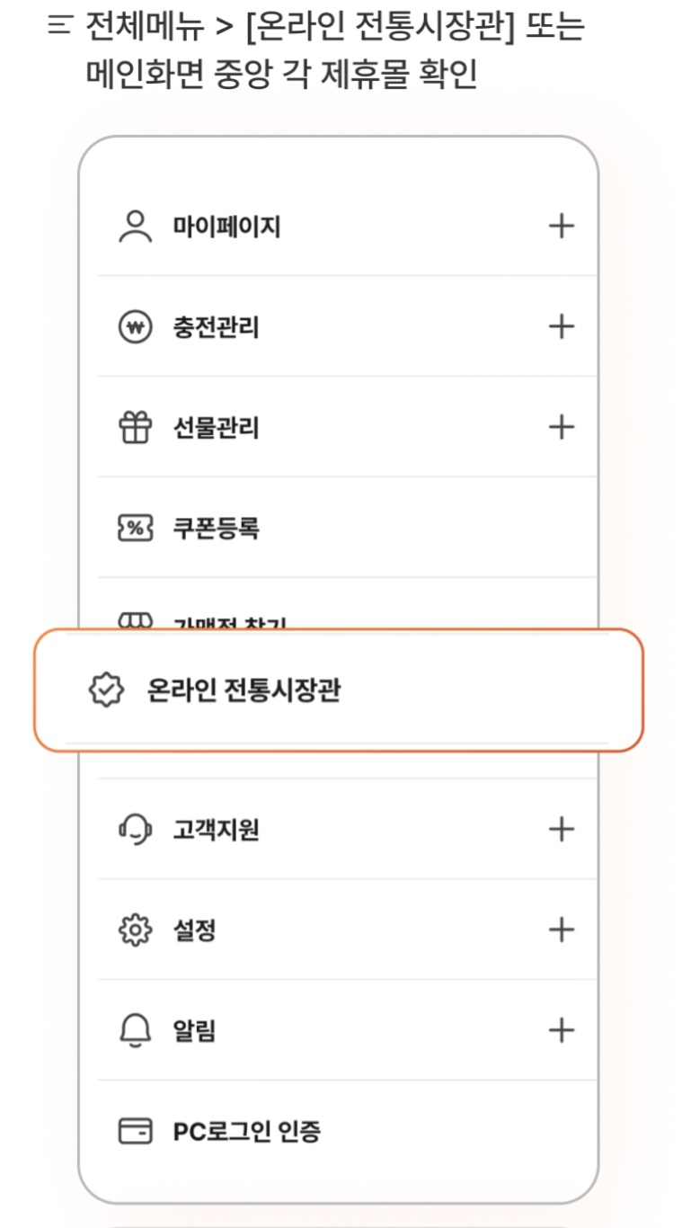Open 쿠폰등록 to register a coupon

pos(216,529)
